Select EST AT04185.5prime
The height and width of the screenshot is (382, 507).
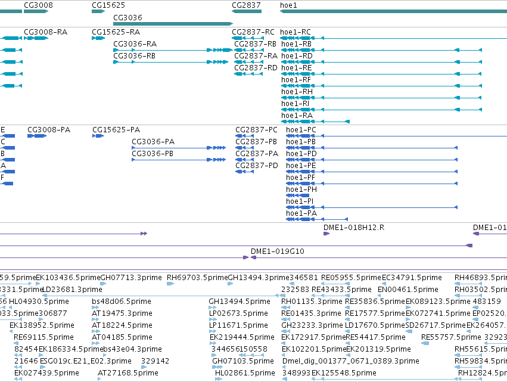(x=122, y=337)
